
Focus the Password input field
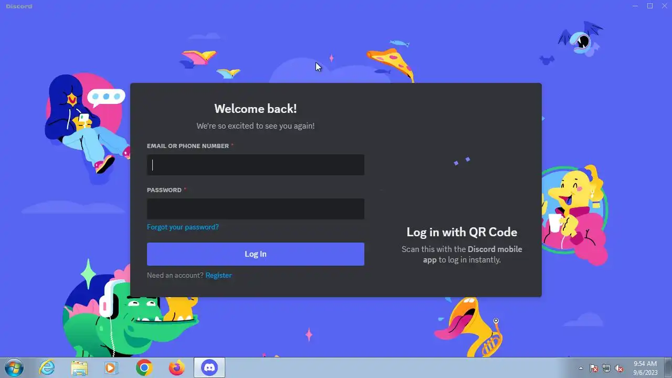pyautogui.click(x=256, y=209)
